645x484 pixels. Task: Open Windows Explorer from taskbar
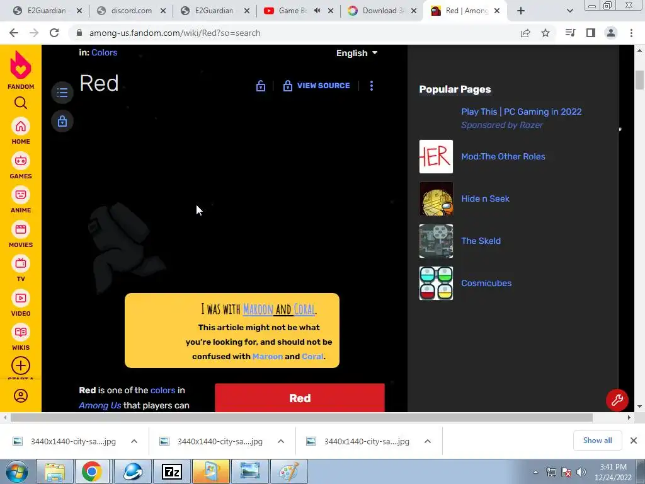(x=54, y=472)
